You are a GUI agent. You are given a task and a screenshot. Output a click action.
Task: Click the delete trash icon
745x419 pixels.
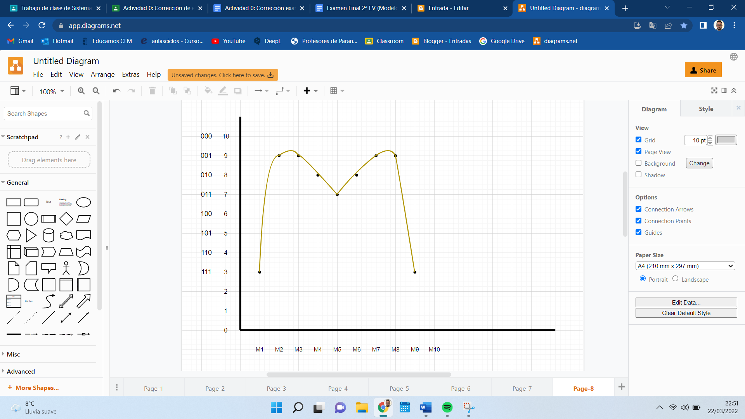click(x=152, y=91)
